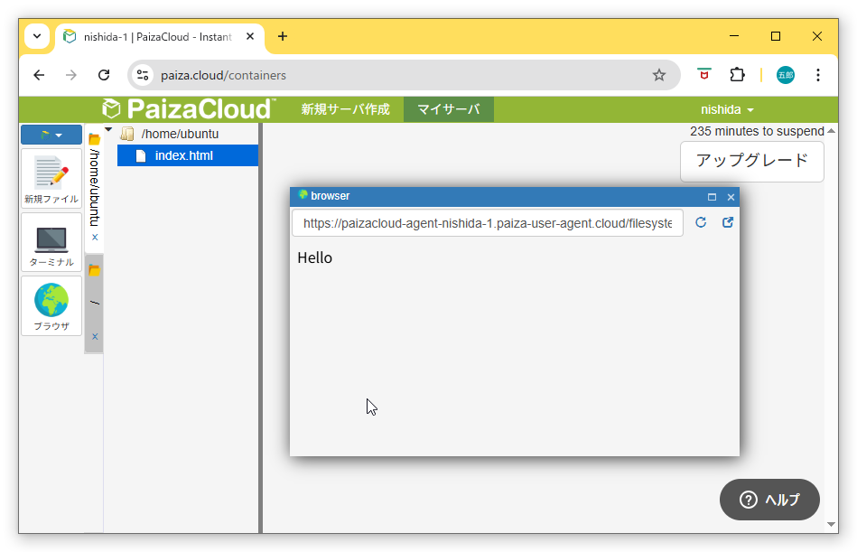Open inner browser page in new tab
This screenshot has width=857, height=552.
tap(728, 222)
